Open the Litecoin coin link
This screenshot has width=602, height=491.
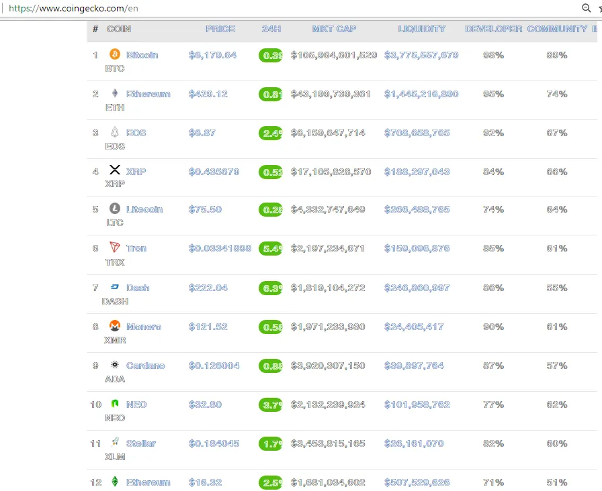[x=144, y=209]
